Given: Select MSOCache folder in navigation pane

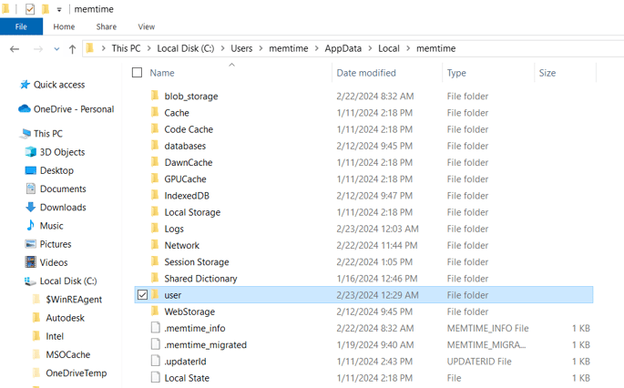Looking at the screenshot, I should coord(61,354).
